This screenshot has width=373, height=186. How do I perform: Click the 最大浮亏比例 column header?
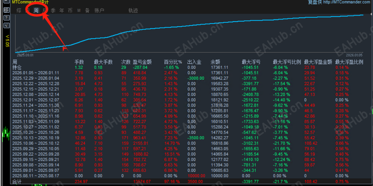[x=287, y=62]
